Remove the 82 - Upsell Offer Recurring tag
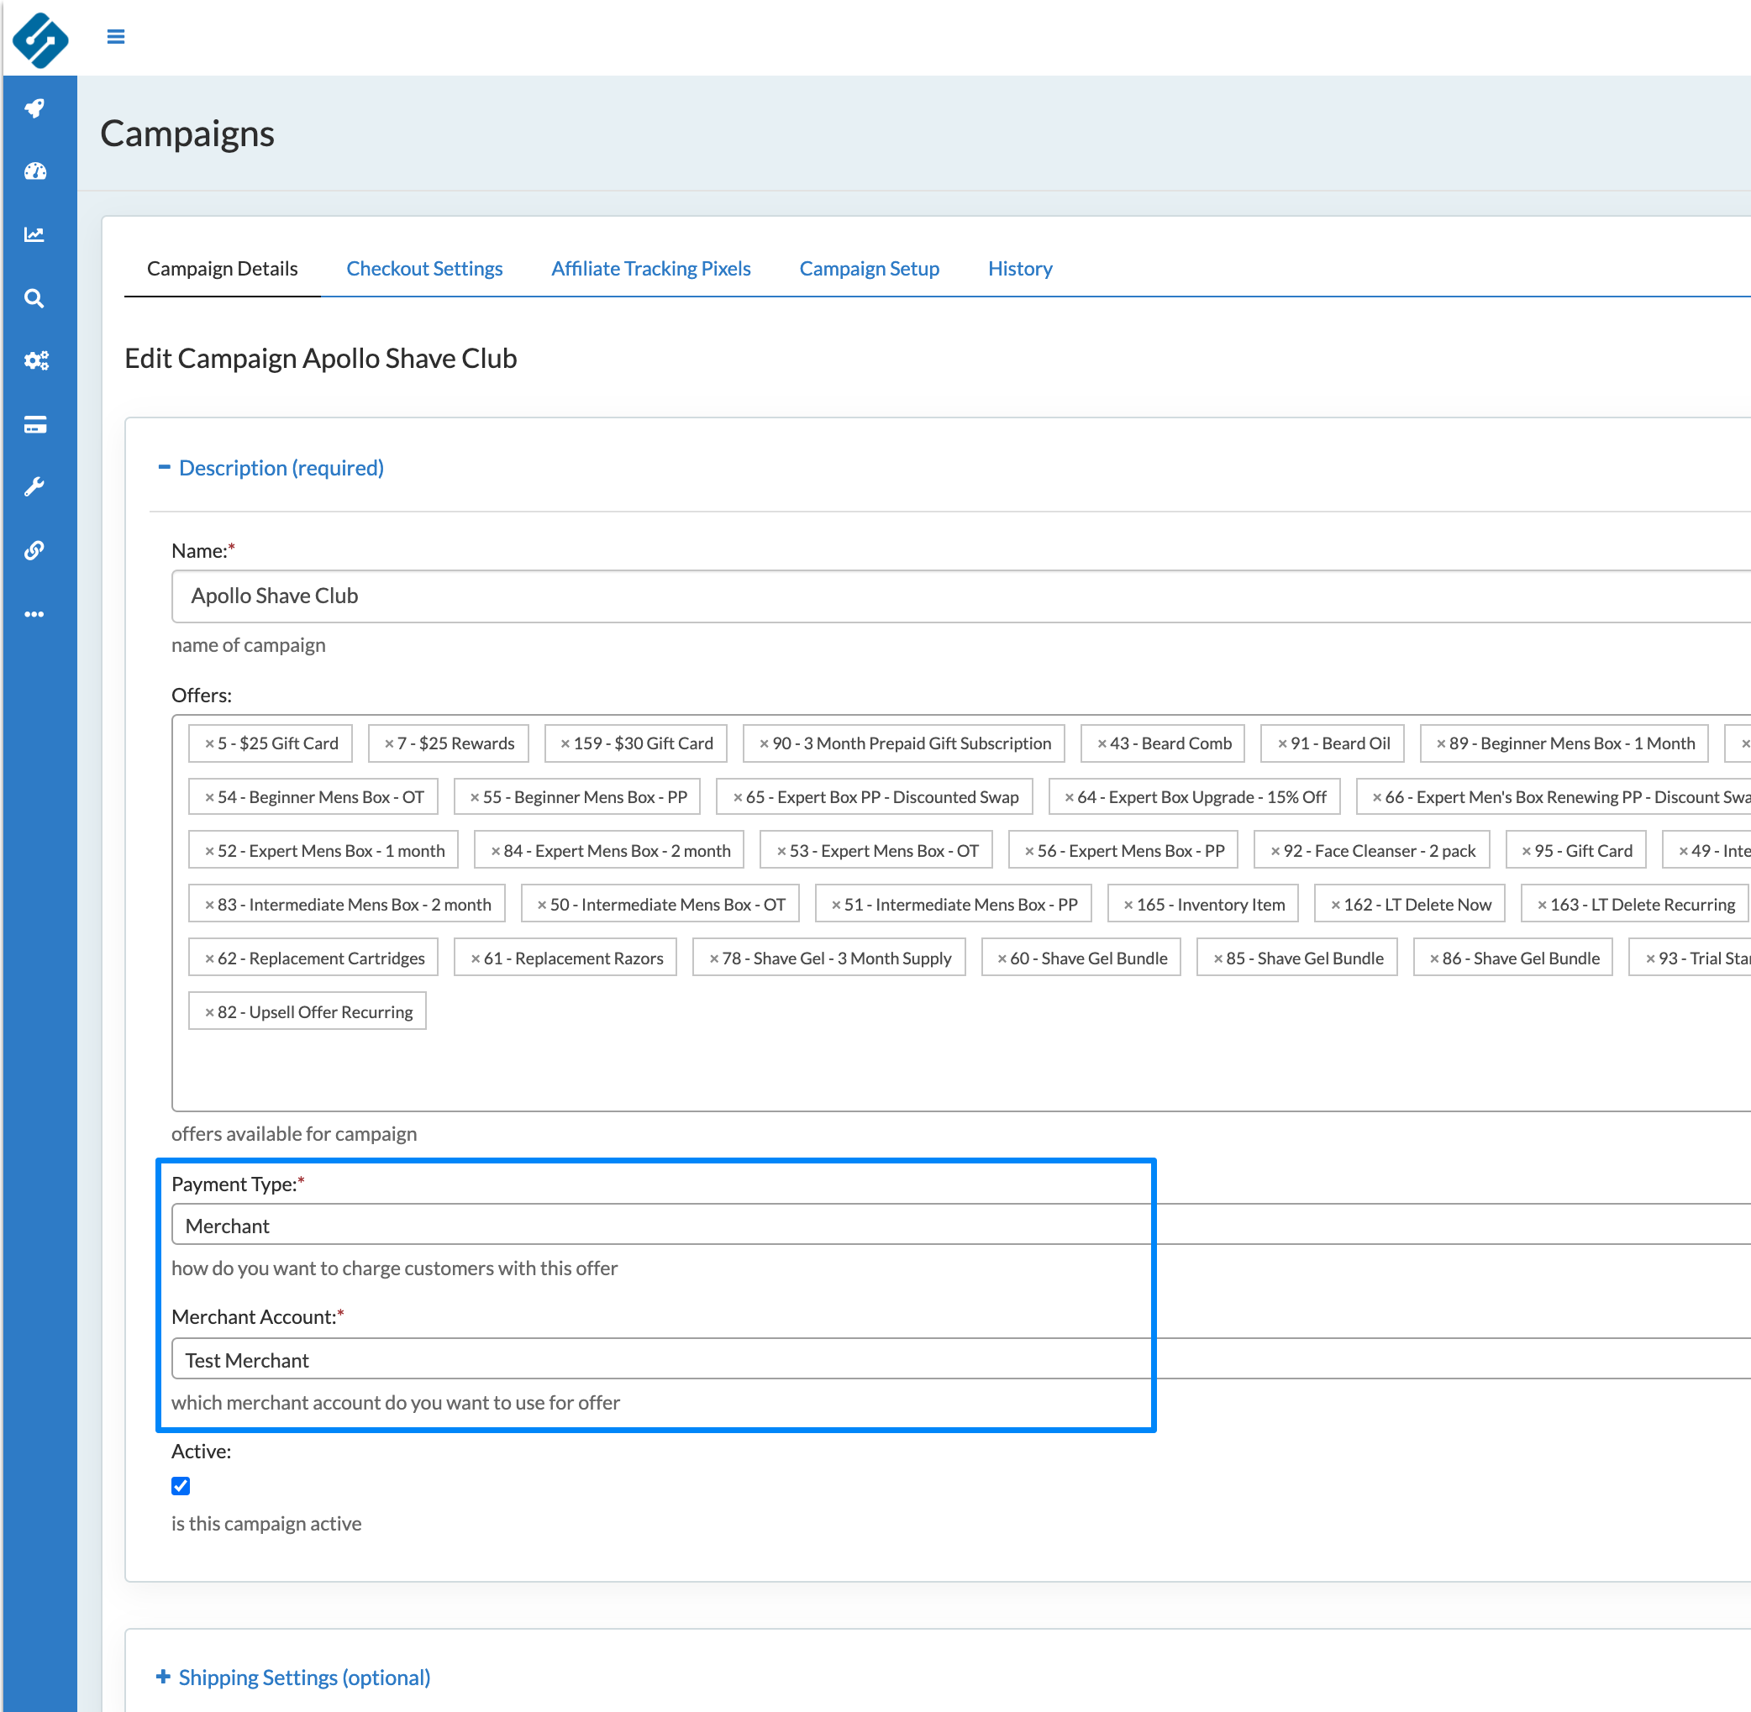The image size is (1751, 1712). click(x=208, y=1012)
